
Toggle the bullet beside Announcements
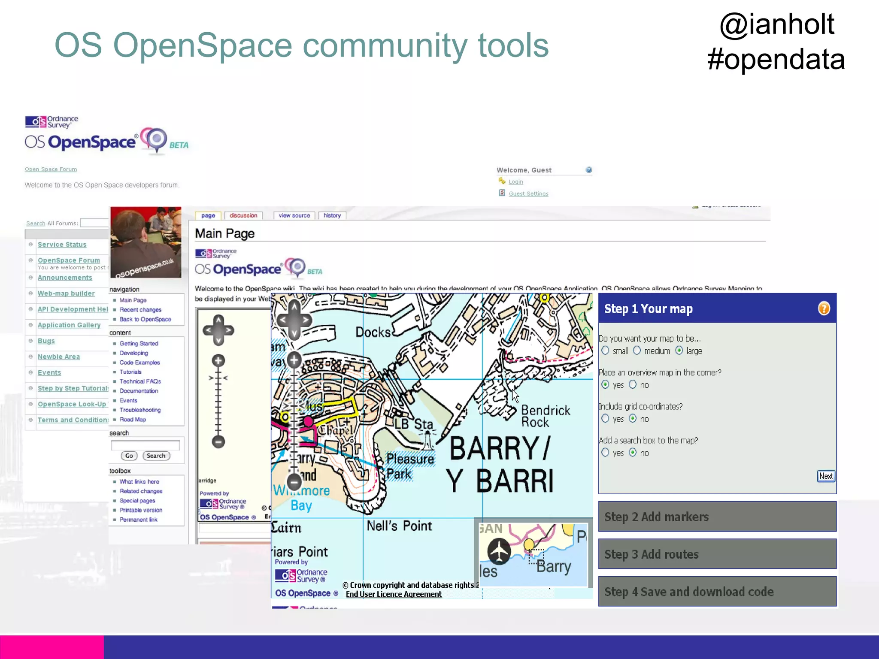pyautogui.click(x=30, y=277)
